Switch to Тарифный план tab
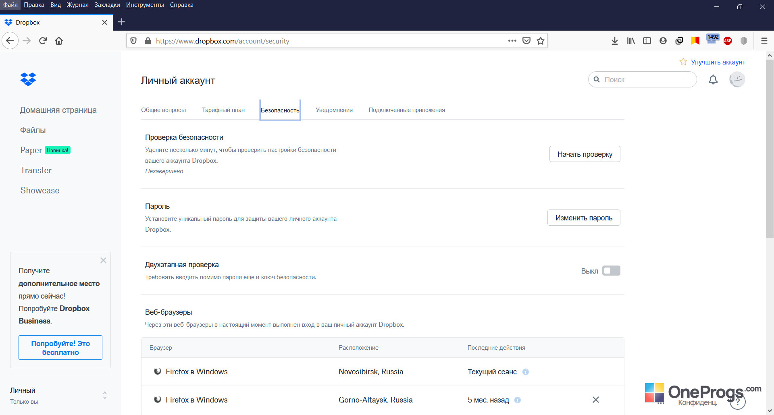The height and width of the screenshot is (415, 774). tap(223, 110)
